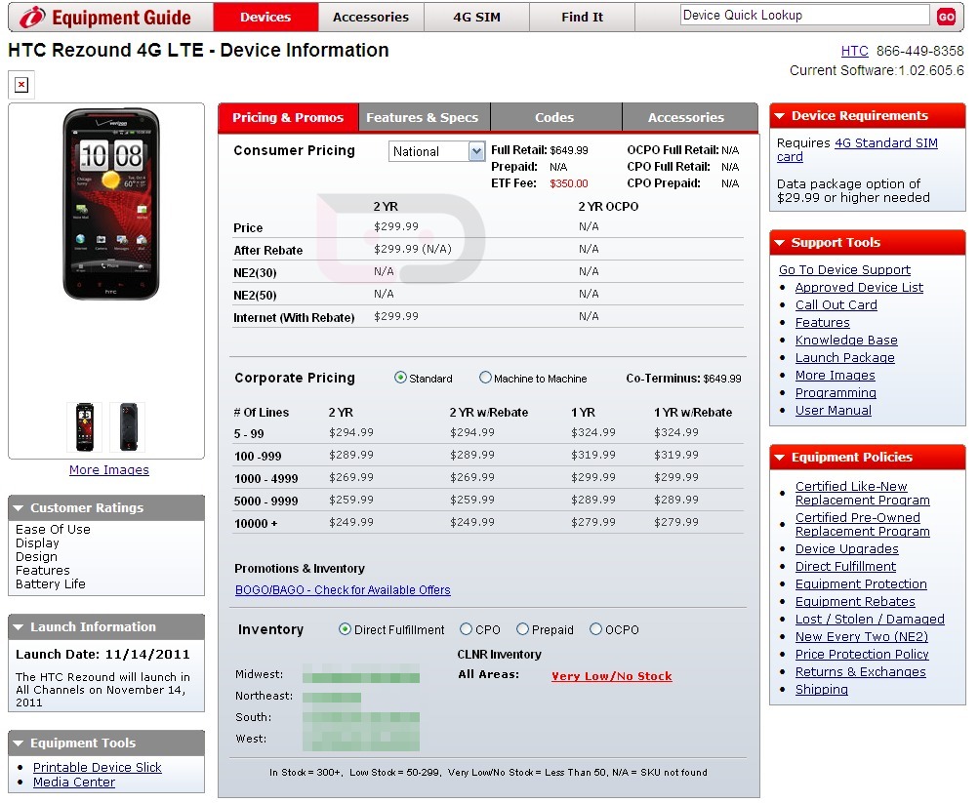Open the National pricing region dropdown
979x803 pixels.
coord(476,151)
